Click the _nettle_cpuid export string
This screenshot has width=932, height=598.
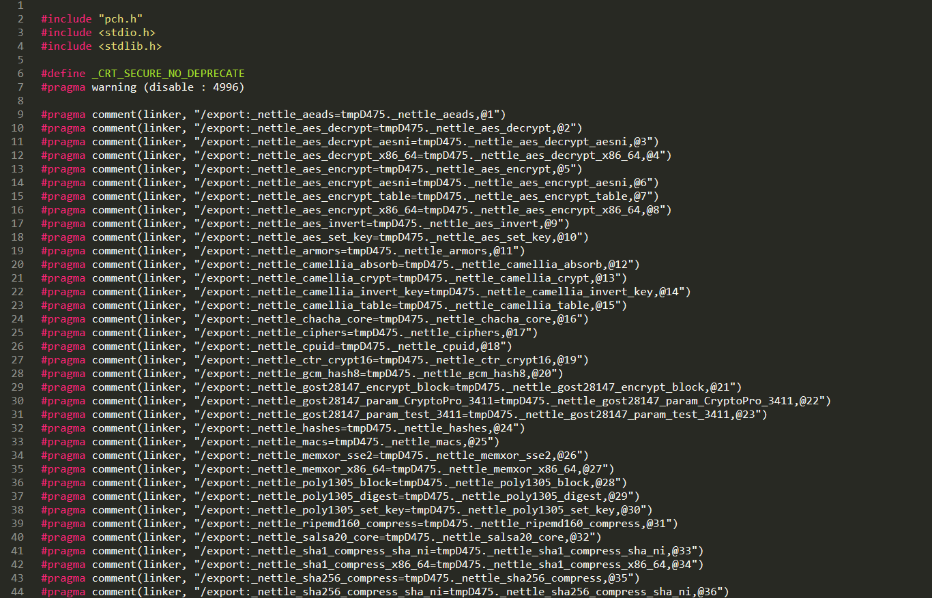pos(353,346)
